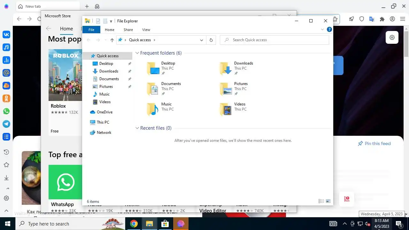Click taskbar 'Type here to search' box
Screen dimensions: 409x230
coord(70,224)
